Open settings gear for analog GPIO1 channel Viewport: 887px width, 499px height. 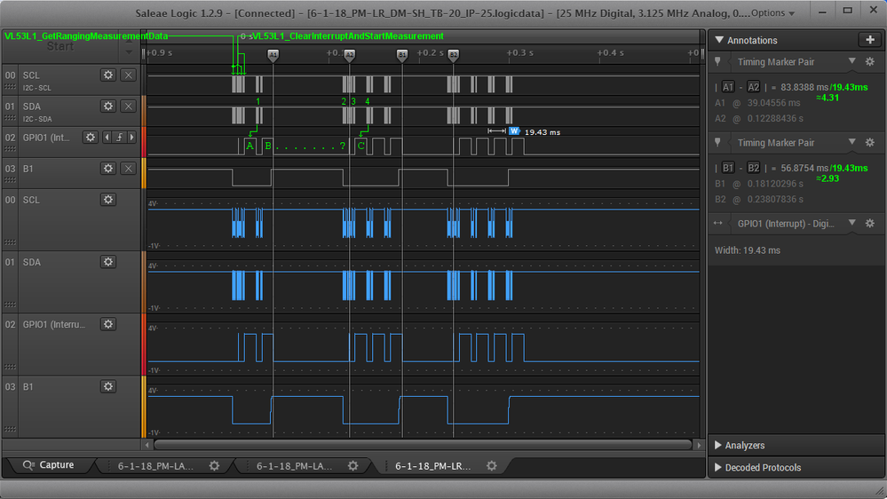coord(108,324)
